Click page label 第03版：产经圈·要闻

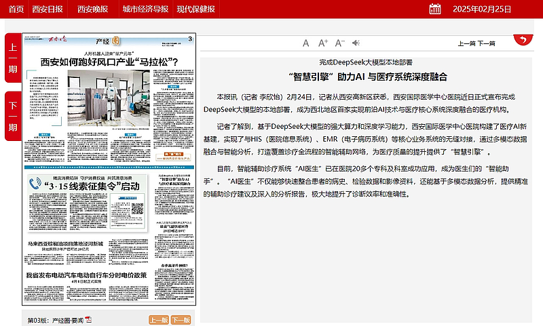tap(56, 321)
